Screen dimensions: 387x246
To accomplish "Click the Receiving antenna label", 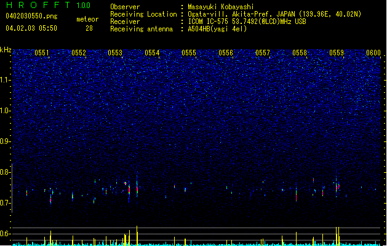I will tap(142, 29).
